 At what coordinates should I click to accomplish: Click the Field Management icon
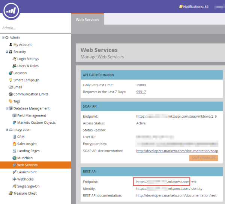coord(14,115)
